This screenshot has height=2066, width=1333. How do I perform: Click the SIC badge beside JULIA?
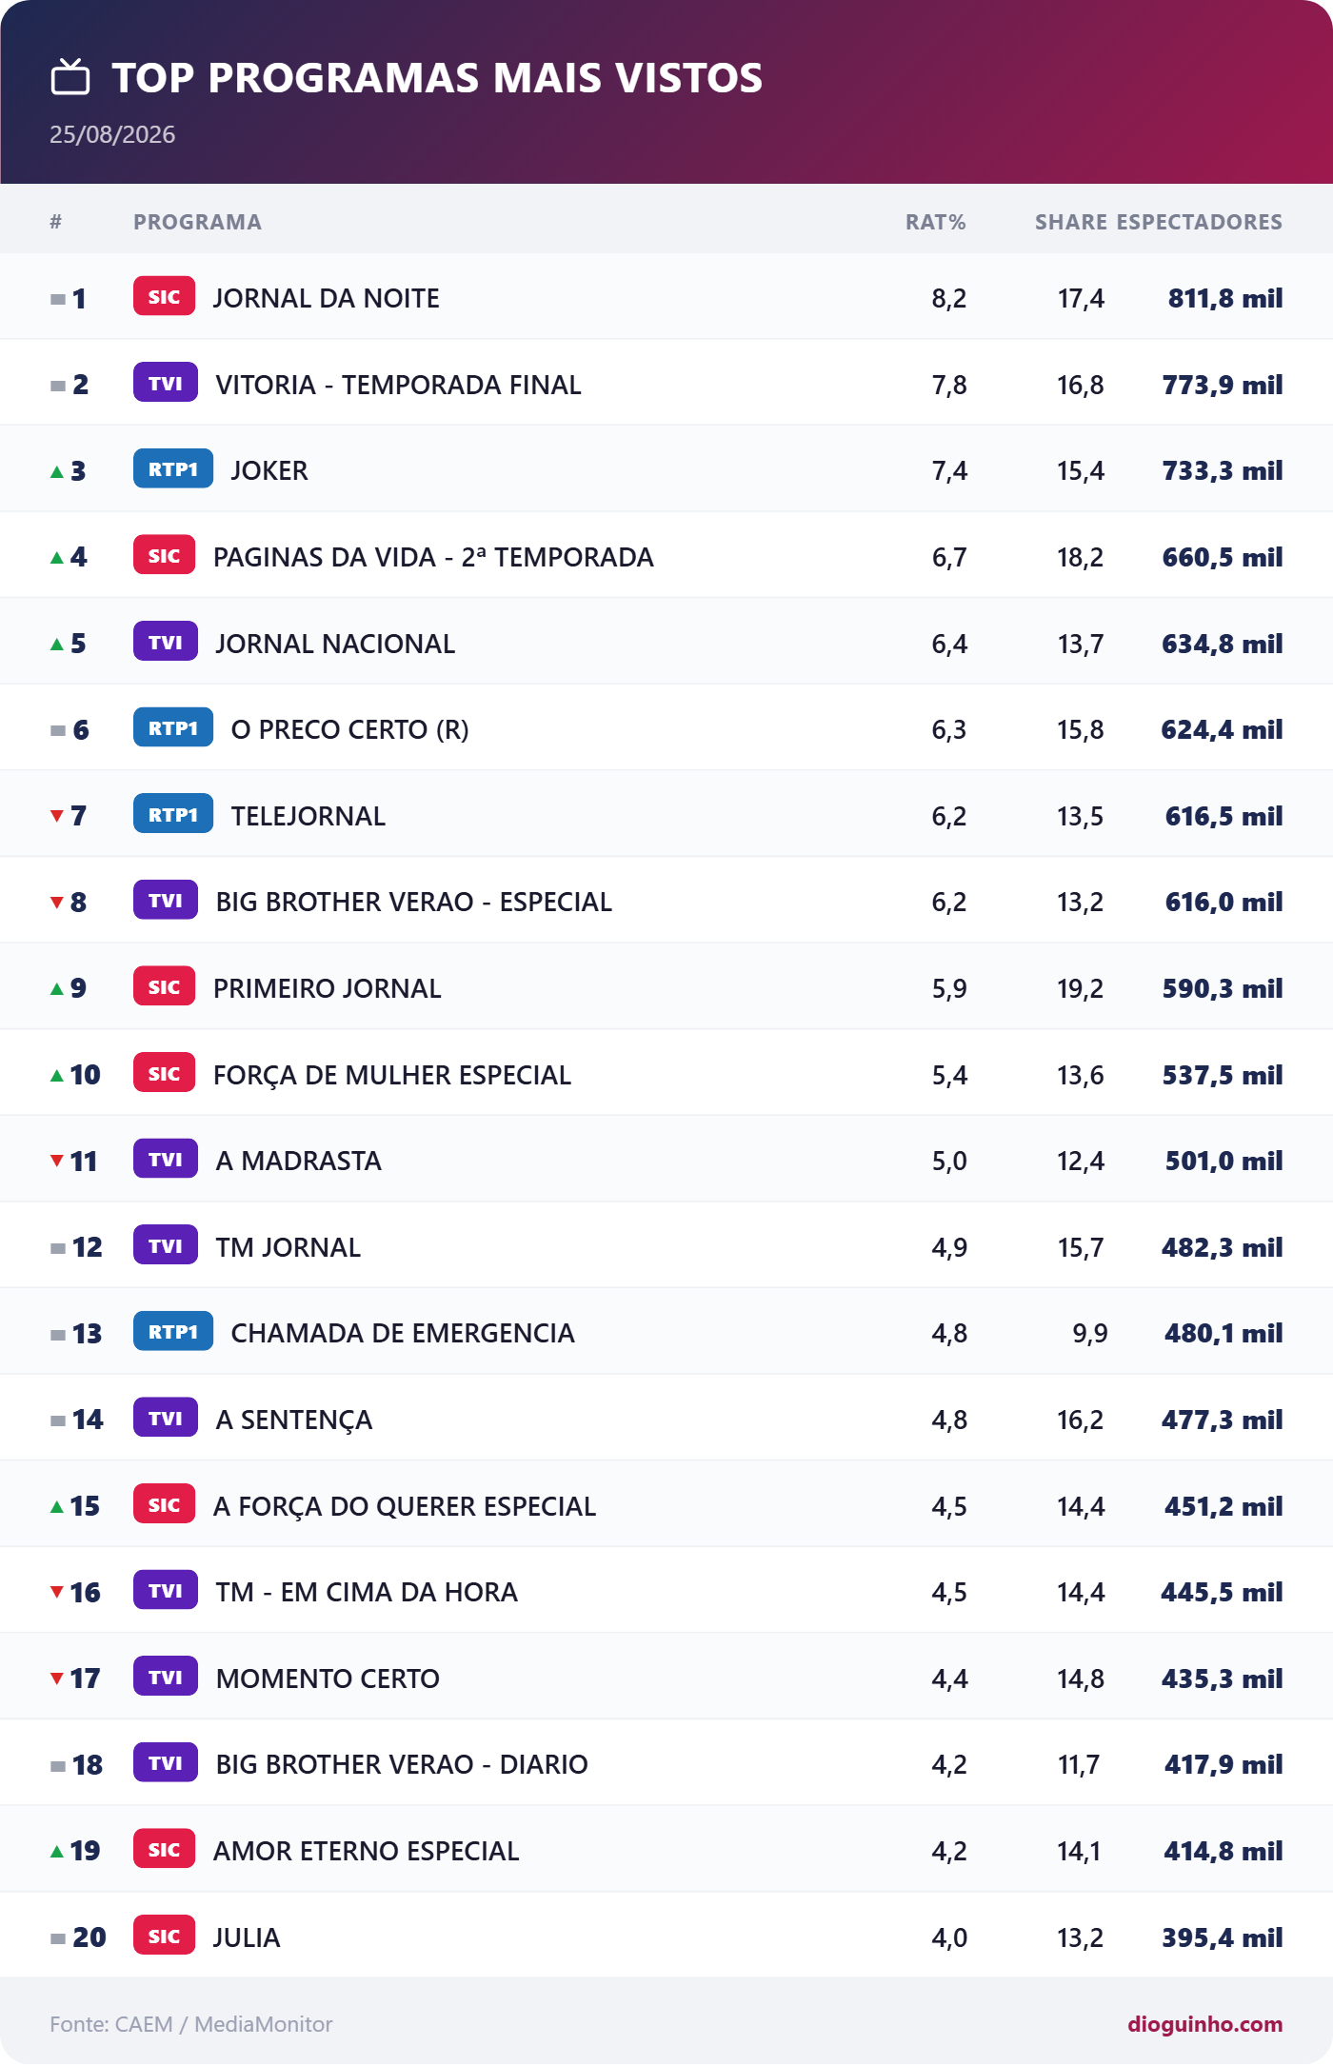pos(164,1936)
